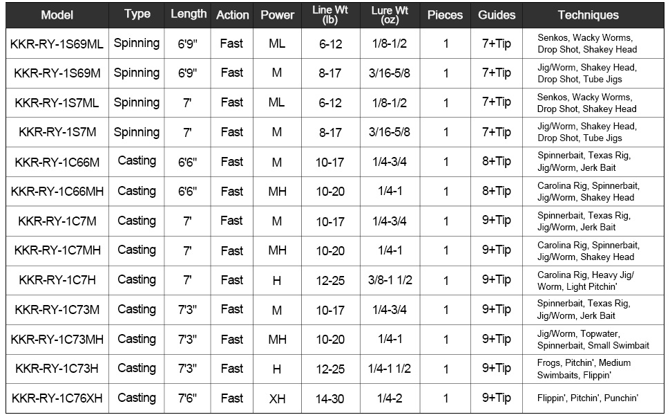Select the Line Wt (lb) header
Screen dimensions: 670x415
[330, 15]
